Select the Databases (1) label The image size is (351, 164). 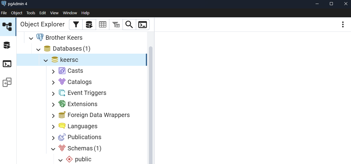click(71, 49)
